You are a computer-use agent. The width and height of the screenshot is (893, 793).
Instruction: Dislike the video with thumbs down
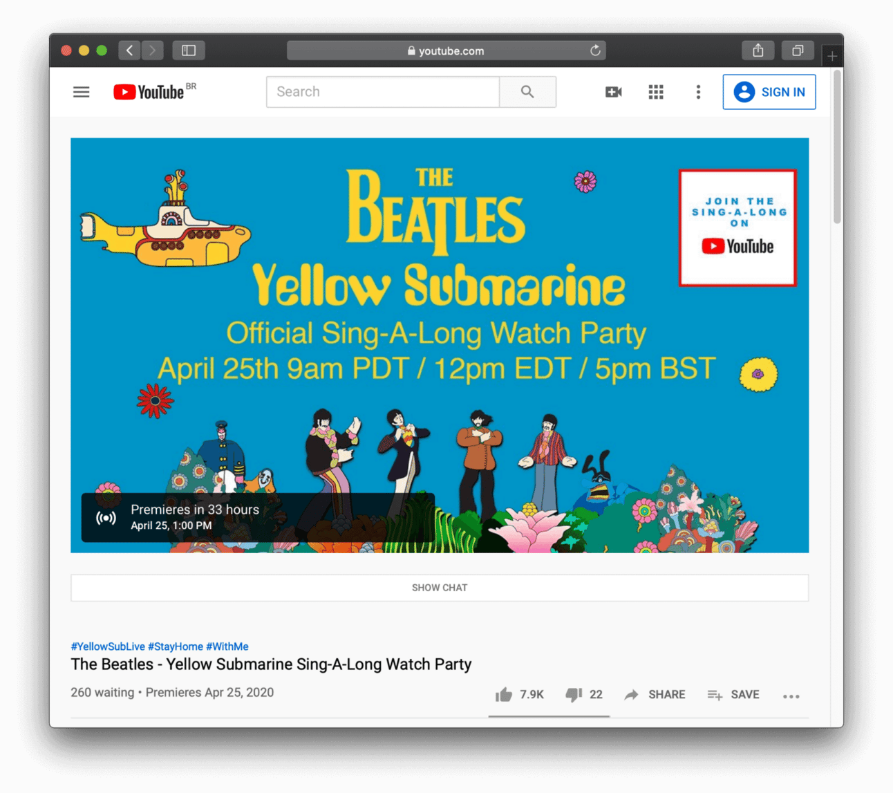pos(584,695)
